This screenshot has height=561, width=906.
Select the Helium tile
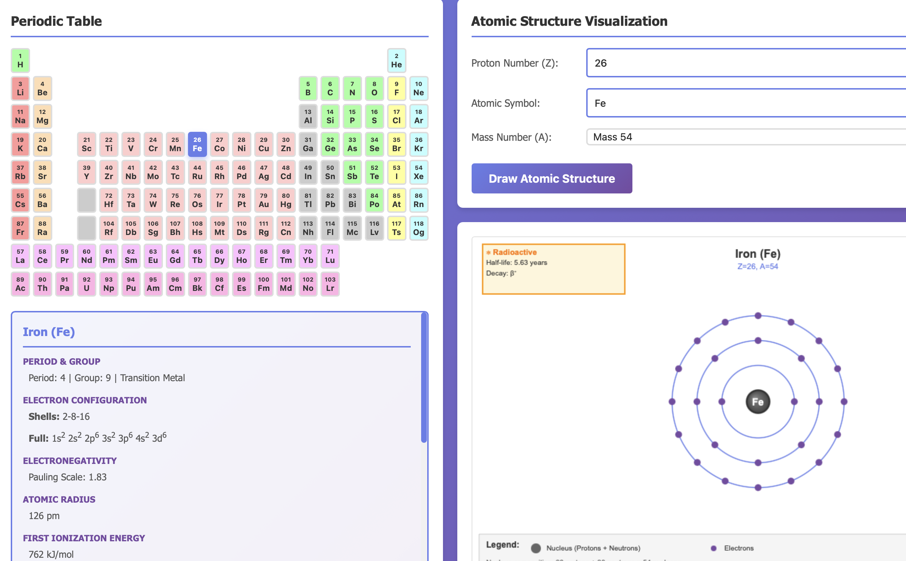[x=396, y=61]
